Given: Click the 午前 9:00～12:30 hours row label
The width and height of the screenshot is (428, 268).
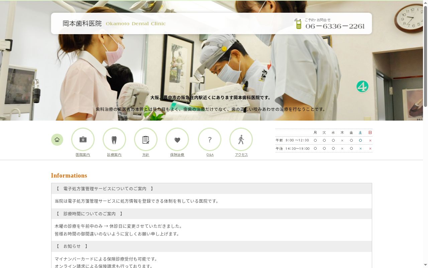Looking at the screenshot, I should pyautogui.click(x=292, y=140).
